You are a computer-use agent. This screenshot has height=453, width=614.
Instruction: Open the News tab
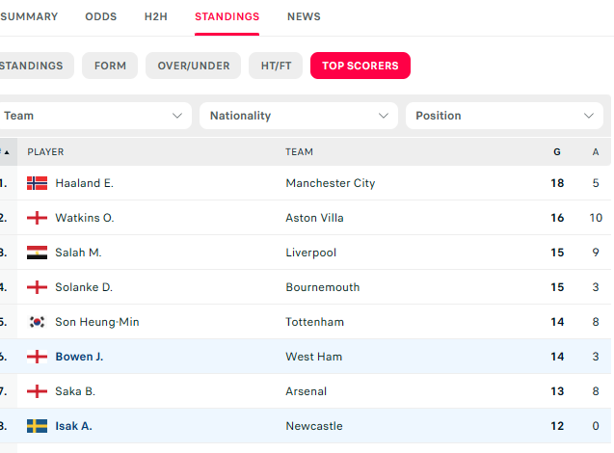pos(304,16)
